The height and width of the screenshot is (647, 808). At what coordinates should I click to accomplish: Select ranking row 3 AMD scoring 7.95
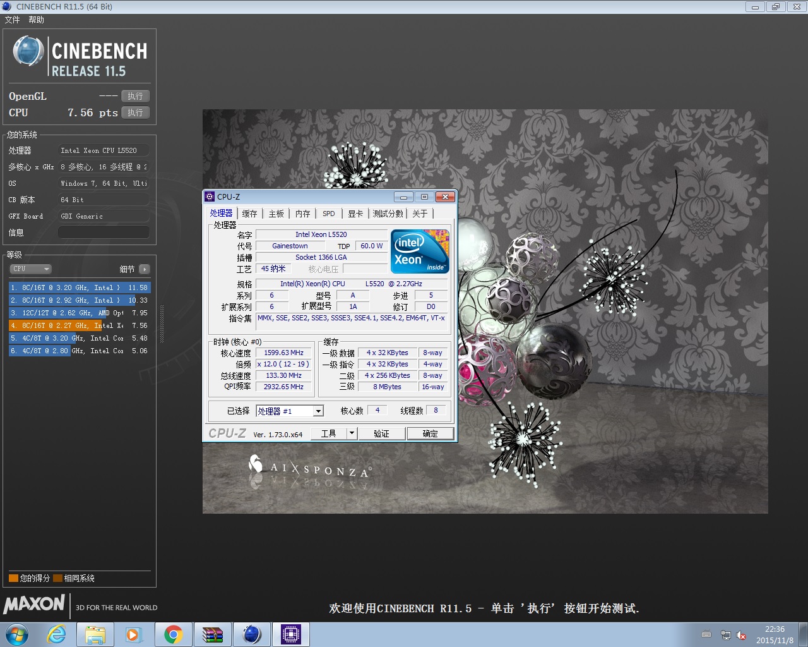point(80,313)
